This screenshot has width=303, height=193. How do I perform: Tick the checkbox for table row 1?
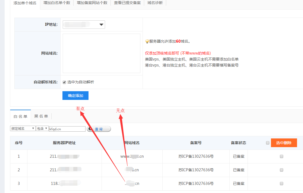[x=282, y=156]
